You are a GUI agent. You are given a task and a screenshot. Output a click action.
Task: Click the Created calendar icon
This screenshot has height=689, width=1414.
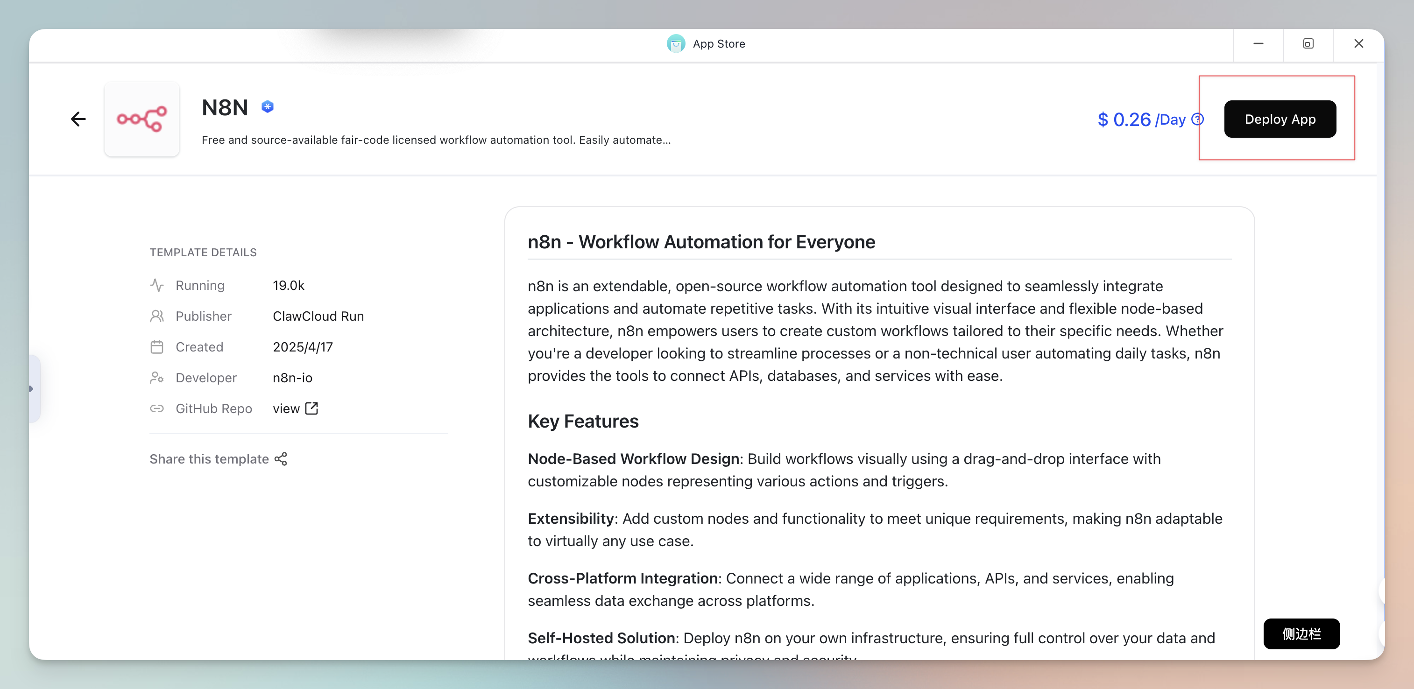pos(156,347)
